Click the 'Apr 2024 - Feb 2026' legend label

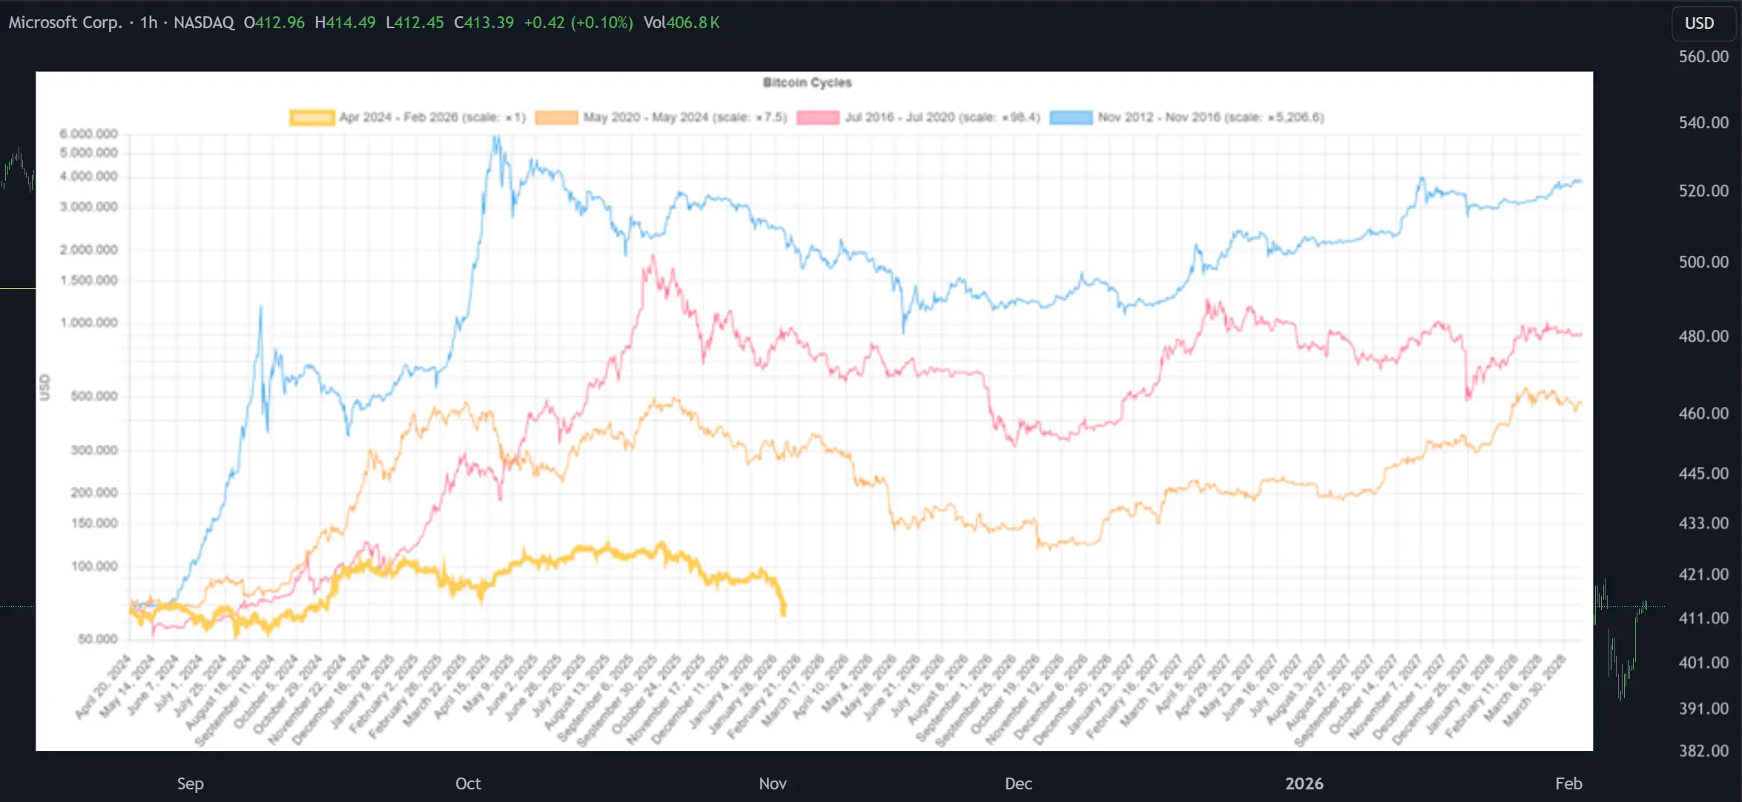pos(432,117)
